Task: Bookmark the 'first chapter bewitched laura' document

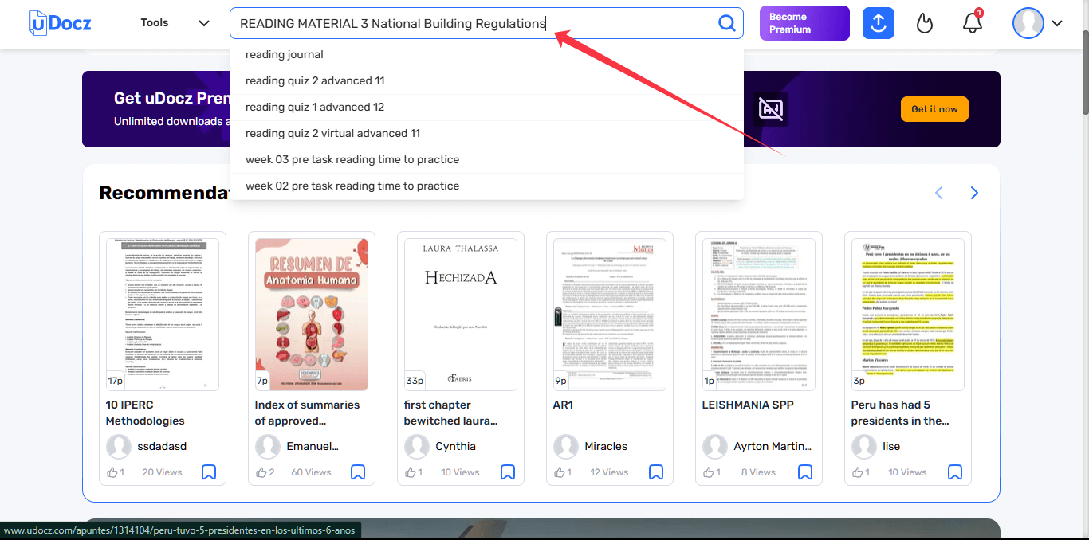Action: [508, 472]
